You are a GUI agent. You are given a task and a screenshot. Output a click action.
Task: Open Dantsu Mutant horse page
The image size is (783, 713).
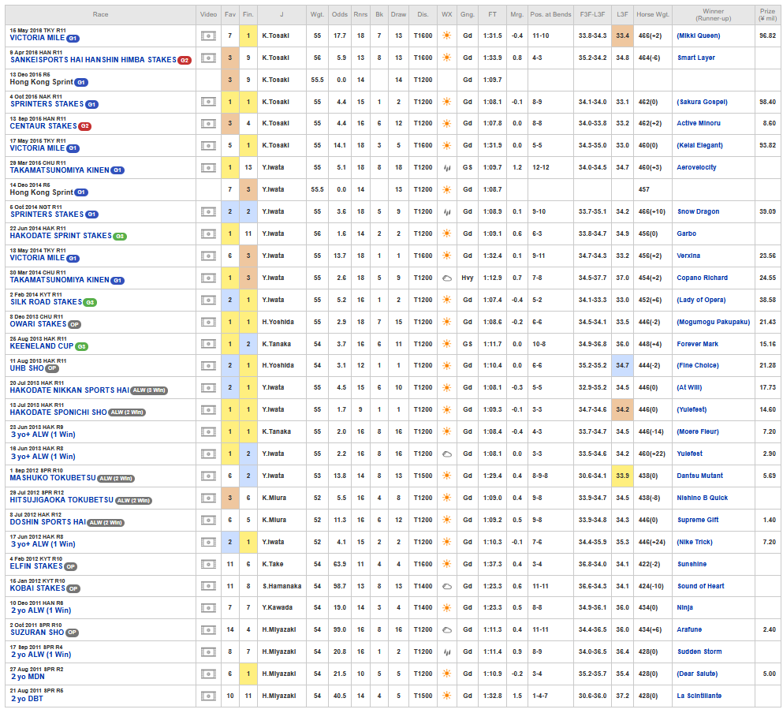[699, 476]
